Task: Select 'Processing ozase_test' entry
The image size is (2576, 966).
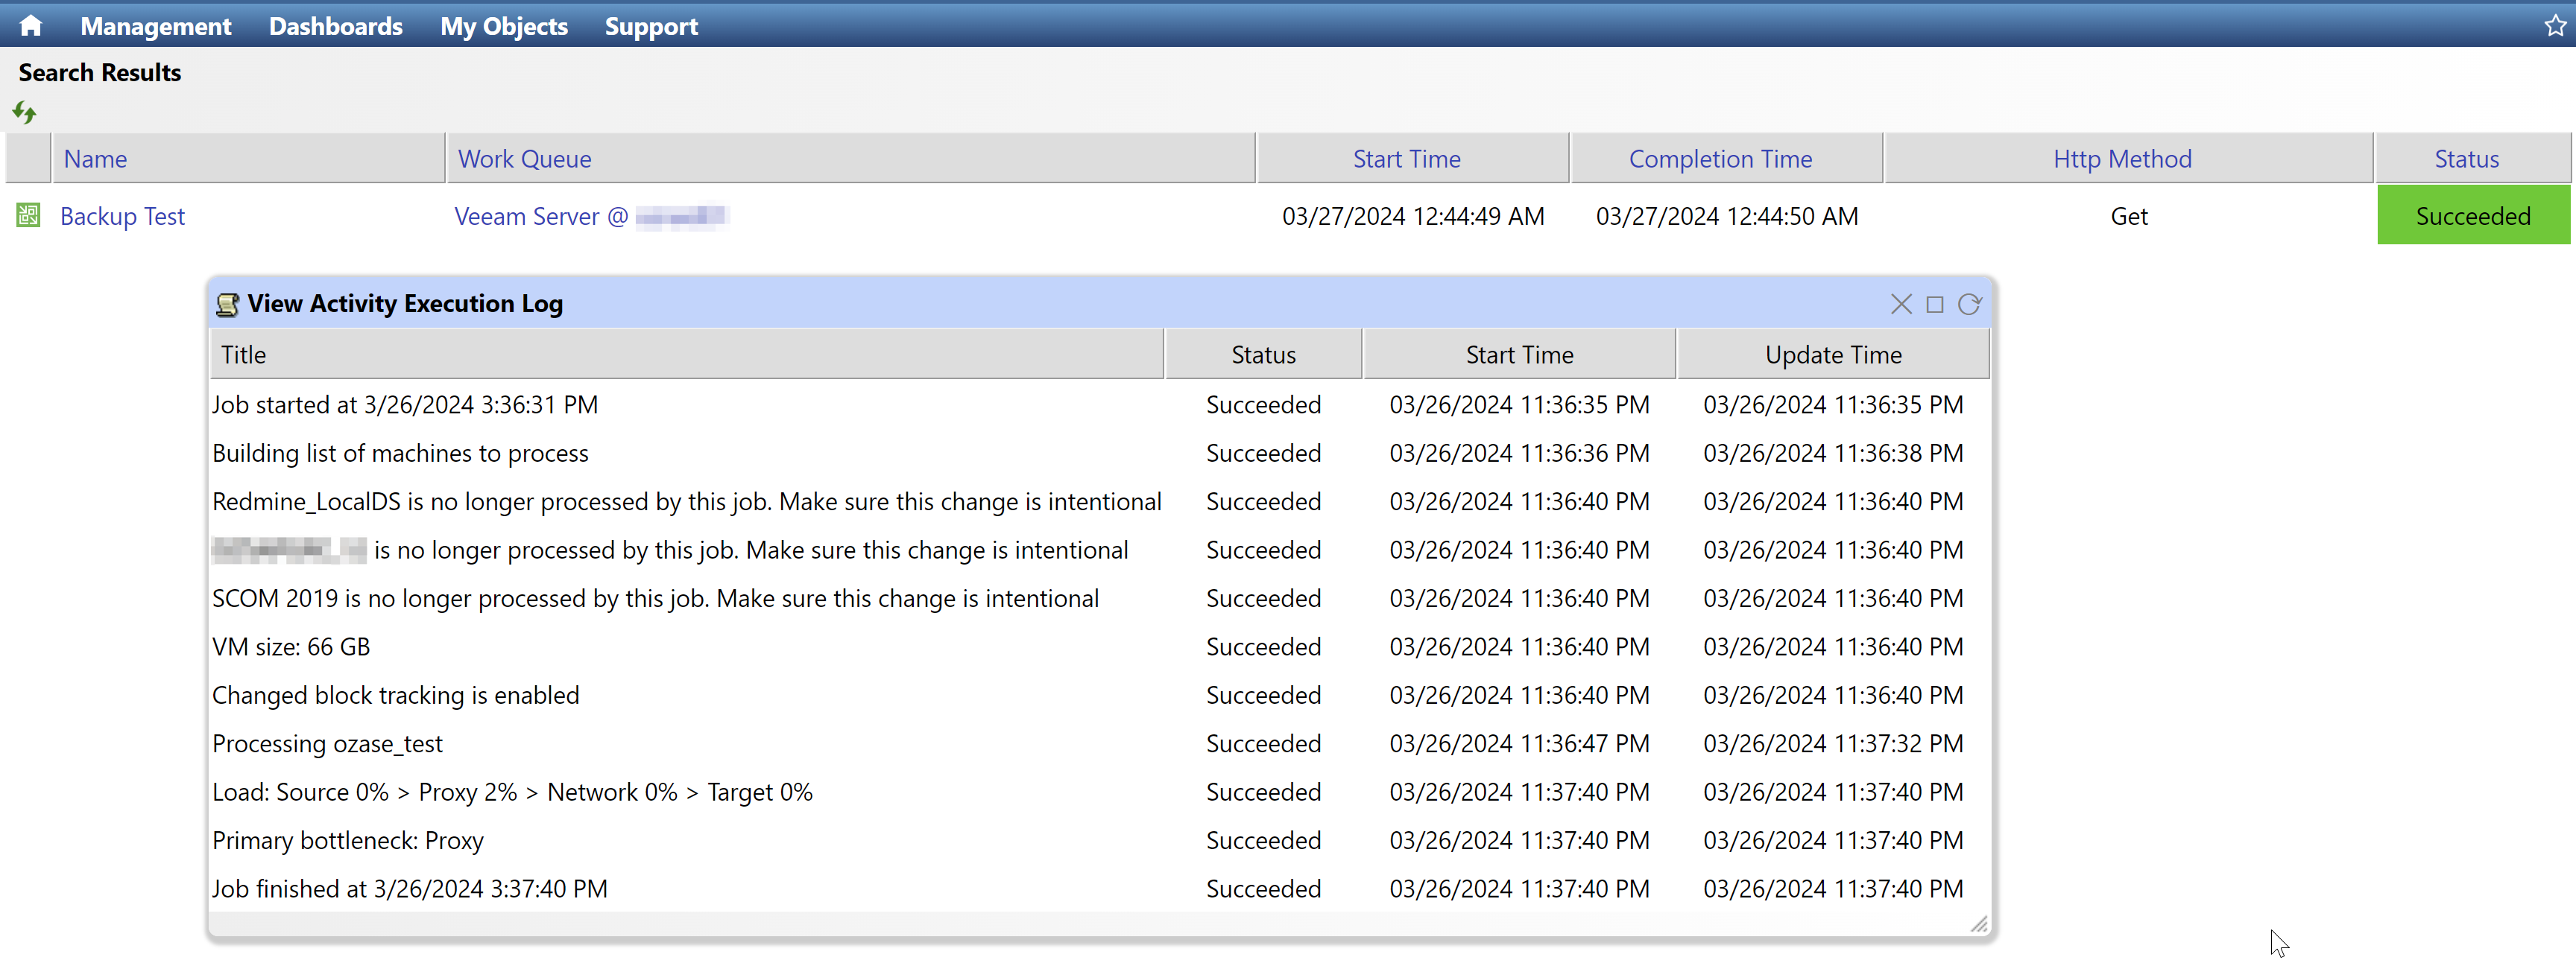Action: pos(1099,743)
